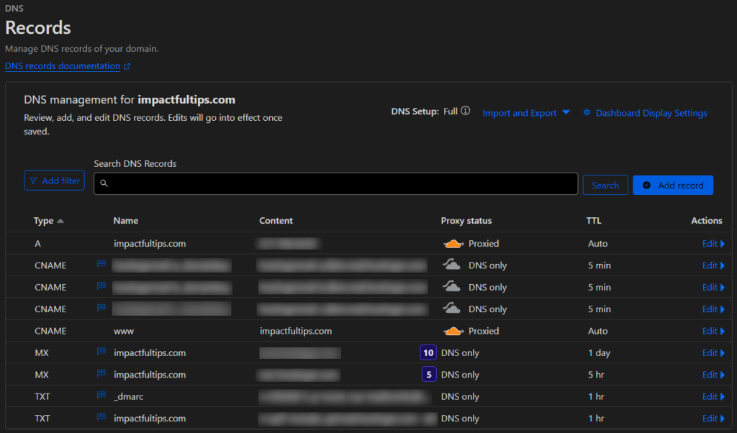Click the Name column header
The height and width of the screenshot is (433, 737).
(125, 221)
